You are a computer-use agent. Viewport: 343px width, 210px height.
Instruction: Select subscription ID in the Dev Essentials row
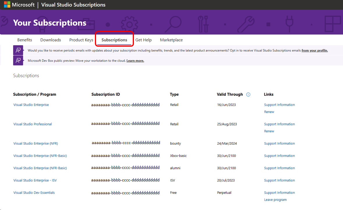(125, 193)
